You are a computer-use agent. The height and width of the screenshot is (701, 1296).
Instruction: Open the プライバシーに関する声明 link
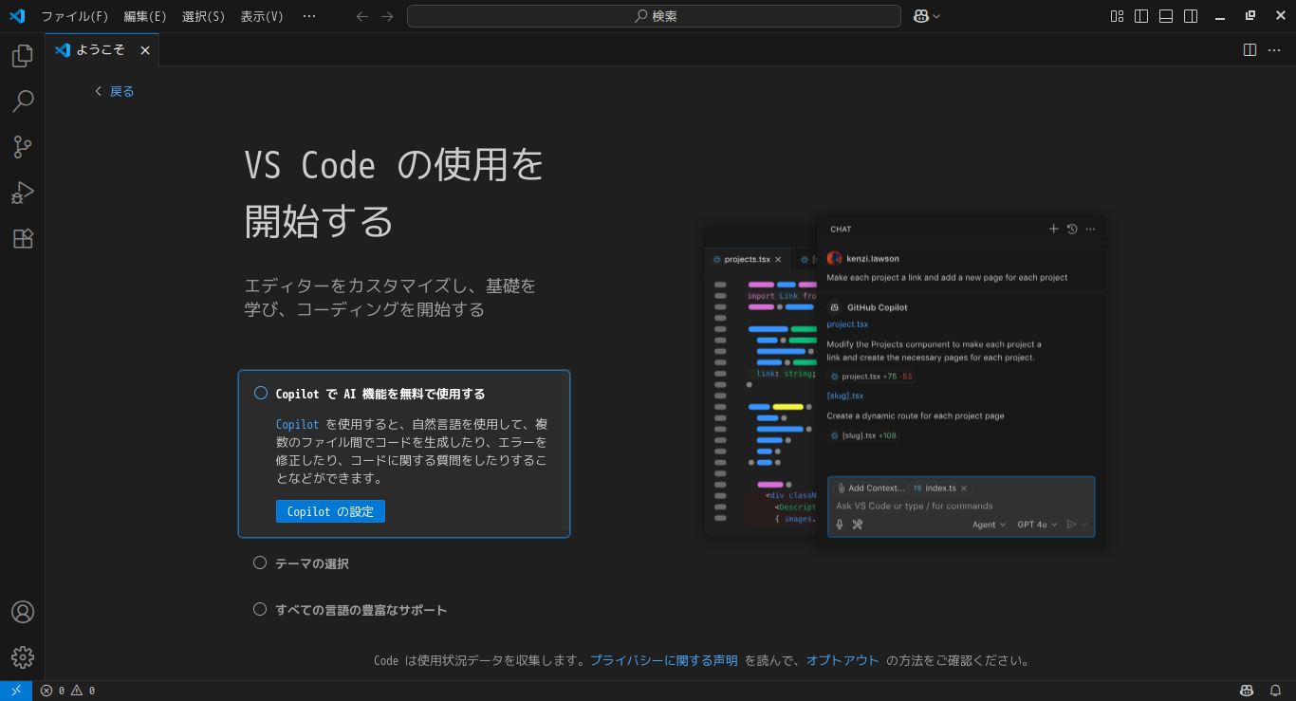coord(663,660)
